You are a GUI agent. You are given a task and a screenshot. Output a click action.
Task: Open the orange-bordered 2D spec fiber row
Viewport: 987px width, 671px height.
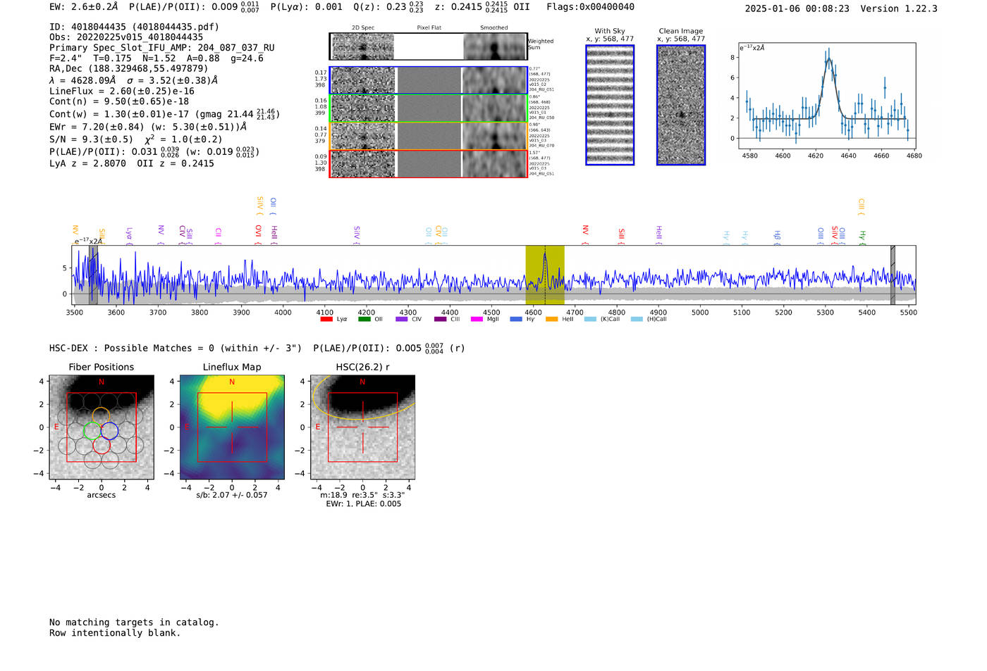click(x=429, y=136)
